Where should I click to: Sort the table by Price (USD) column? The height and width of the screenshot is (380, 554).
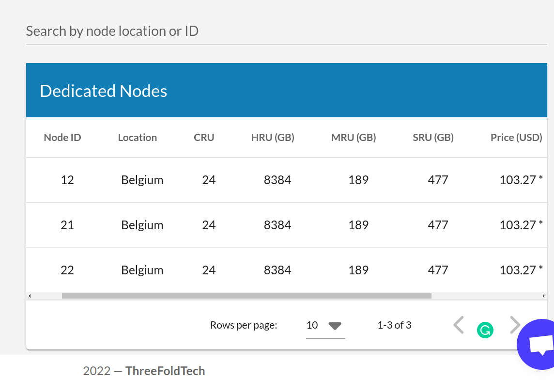(x=516, y=137)
